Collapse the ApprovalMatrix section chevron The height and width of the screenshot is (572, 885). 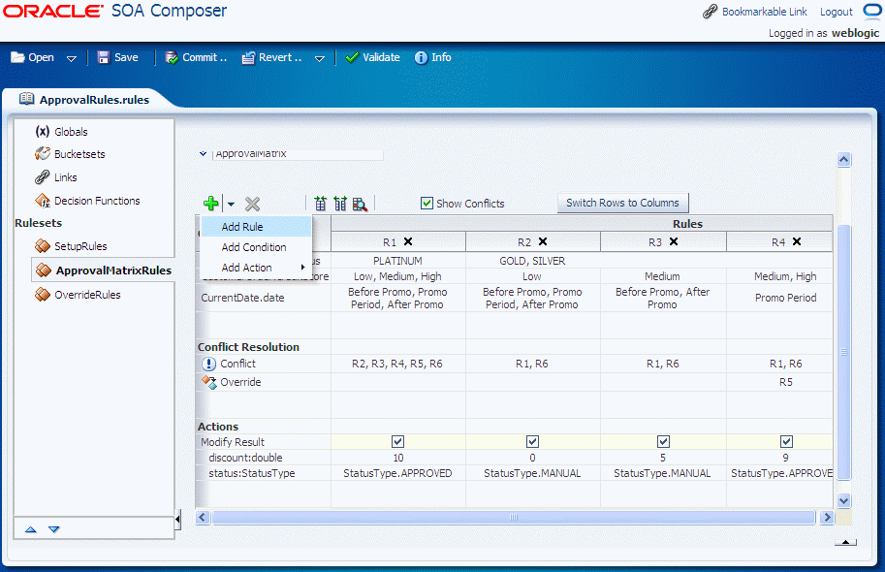[x=204, y=153]
